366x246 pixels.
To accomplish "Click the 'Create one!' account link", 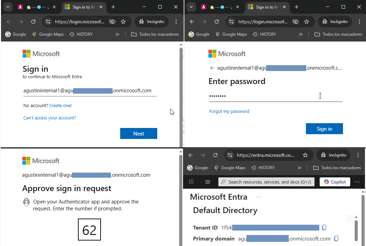I will tap(60, 105).
